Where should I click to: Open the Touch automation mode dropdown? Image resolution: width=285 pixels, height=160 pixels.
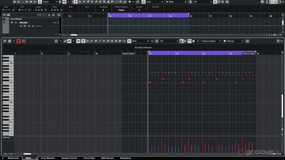(50, 2)
